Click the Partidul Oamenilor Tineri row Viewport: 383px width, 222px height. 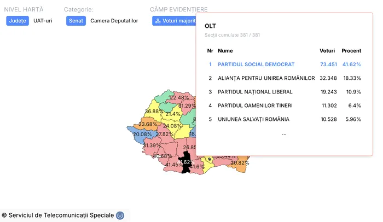coord(283,106)
